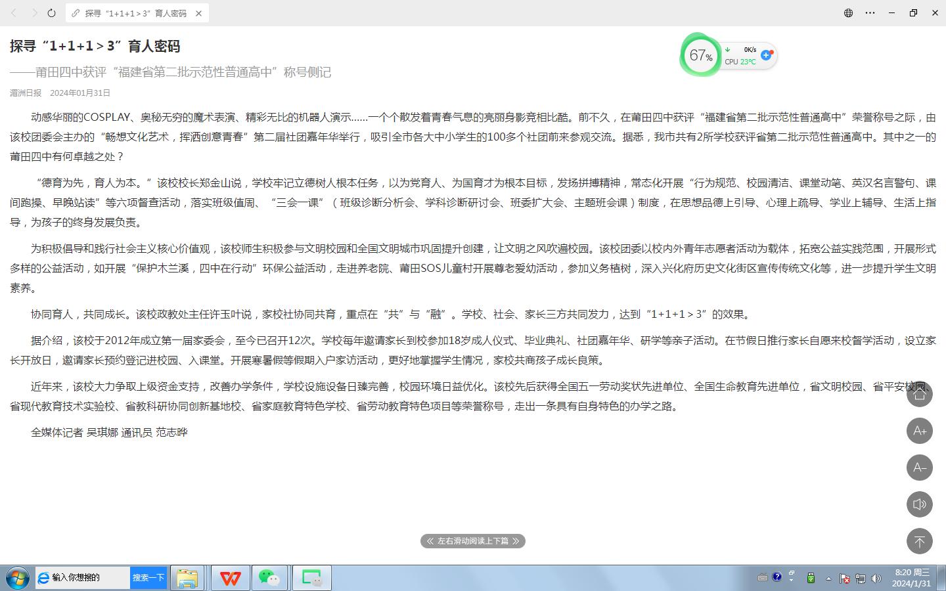Click the article headline 探寻"1+1+1>3"育人密码
Screen dimensions: 946x591
click(95, 46)
